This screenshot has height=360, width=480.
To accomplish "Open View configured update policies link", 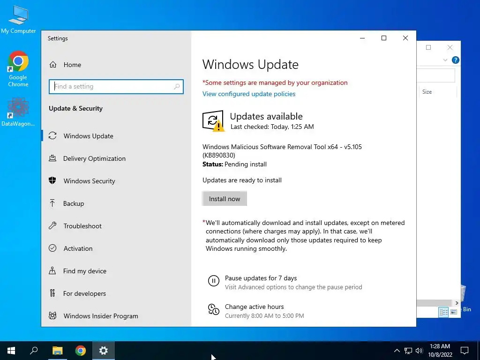I will (x=249, y=94).
